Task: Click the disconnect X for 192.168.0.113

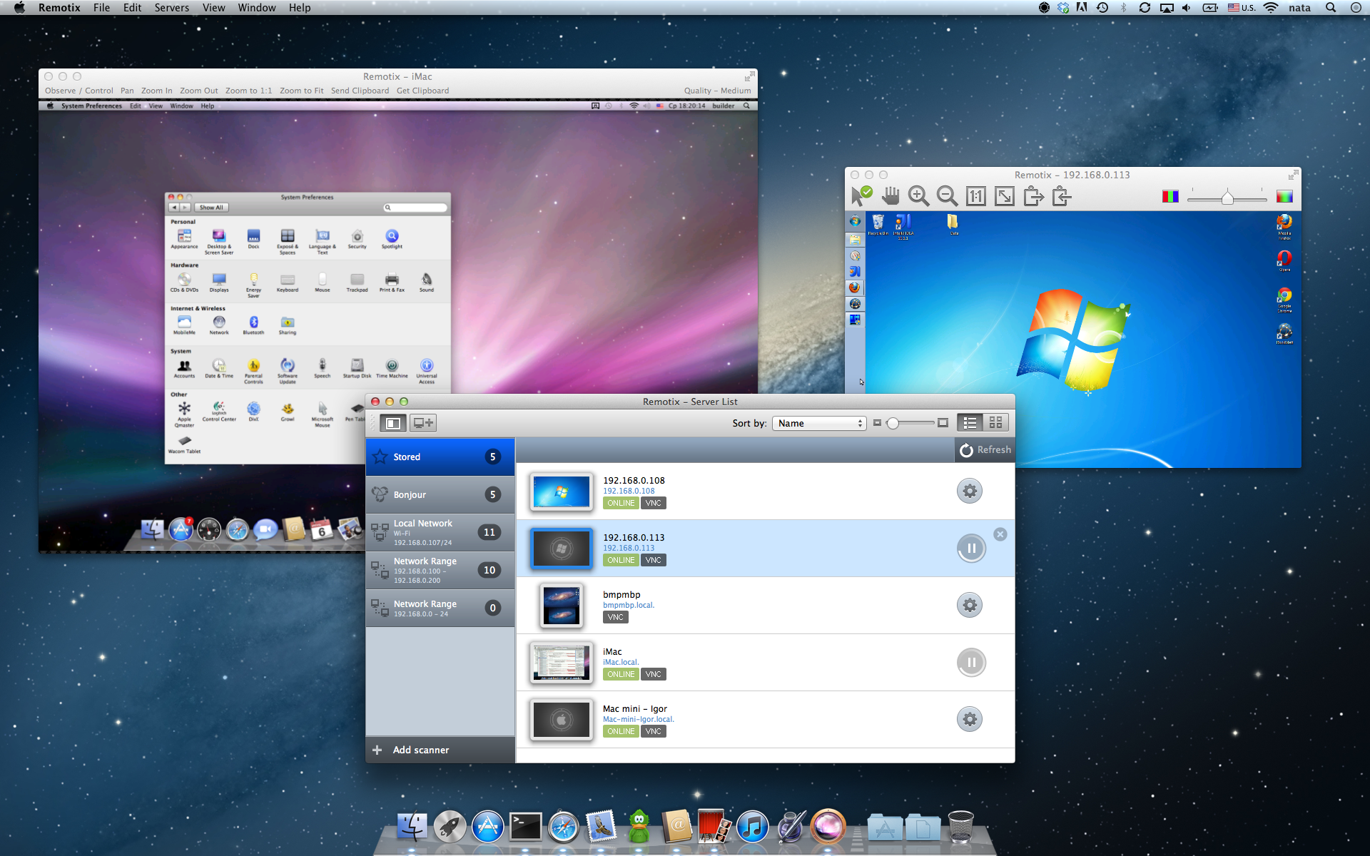Action: (x=1000, y=534)
